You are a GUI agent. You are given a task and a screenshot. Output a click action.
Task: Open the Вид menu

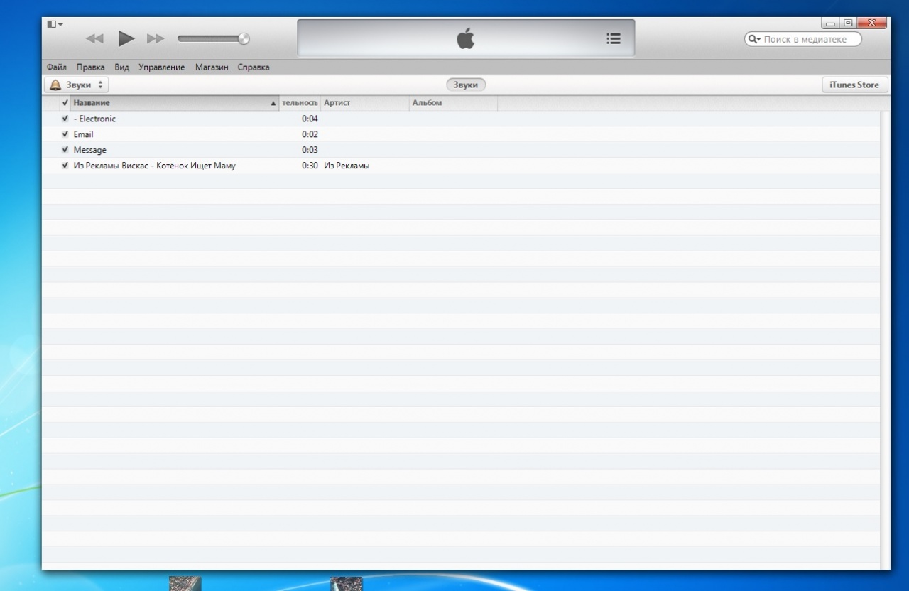[x=121, y=67]
